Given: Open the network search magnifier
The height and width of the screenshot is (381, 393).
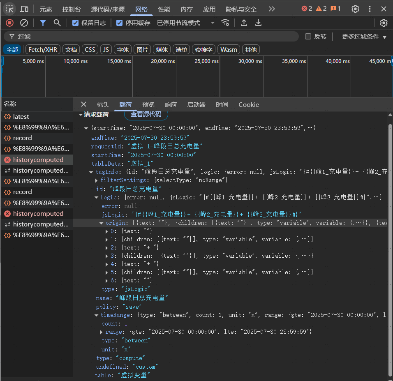Looking at the screenshot, I should 57,23.
